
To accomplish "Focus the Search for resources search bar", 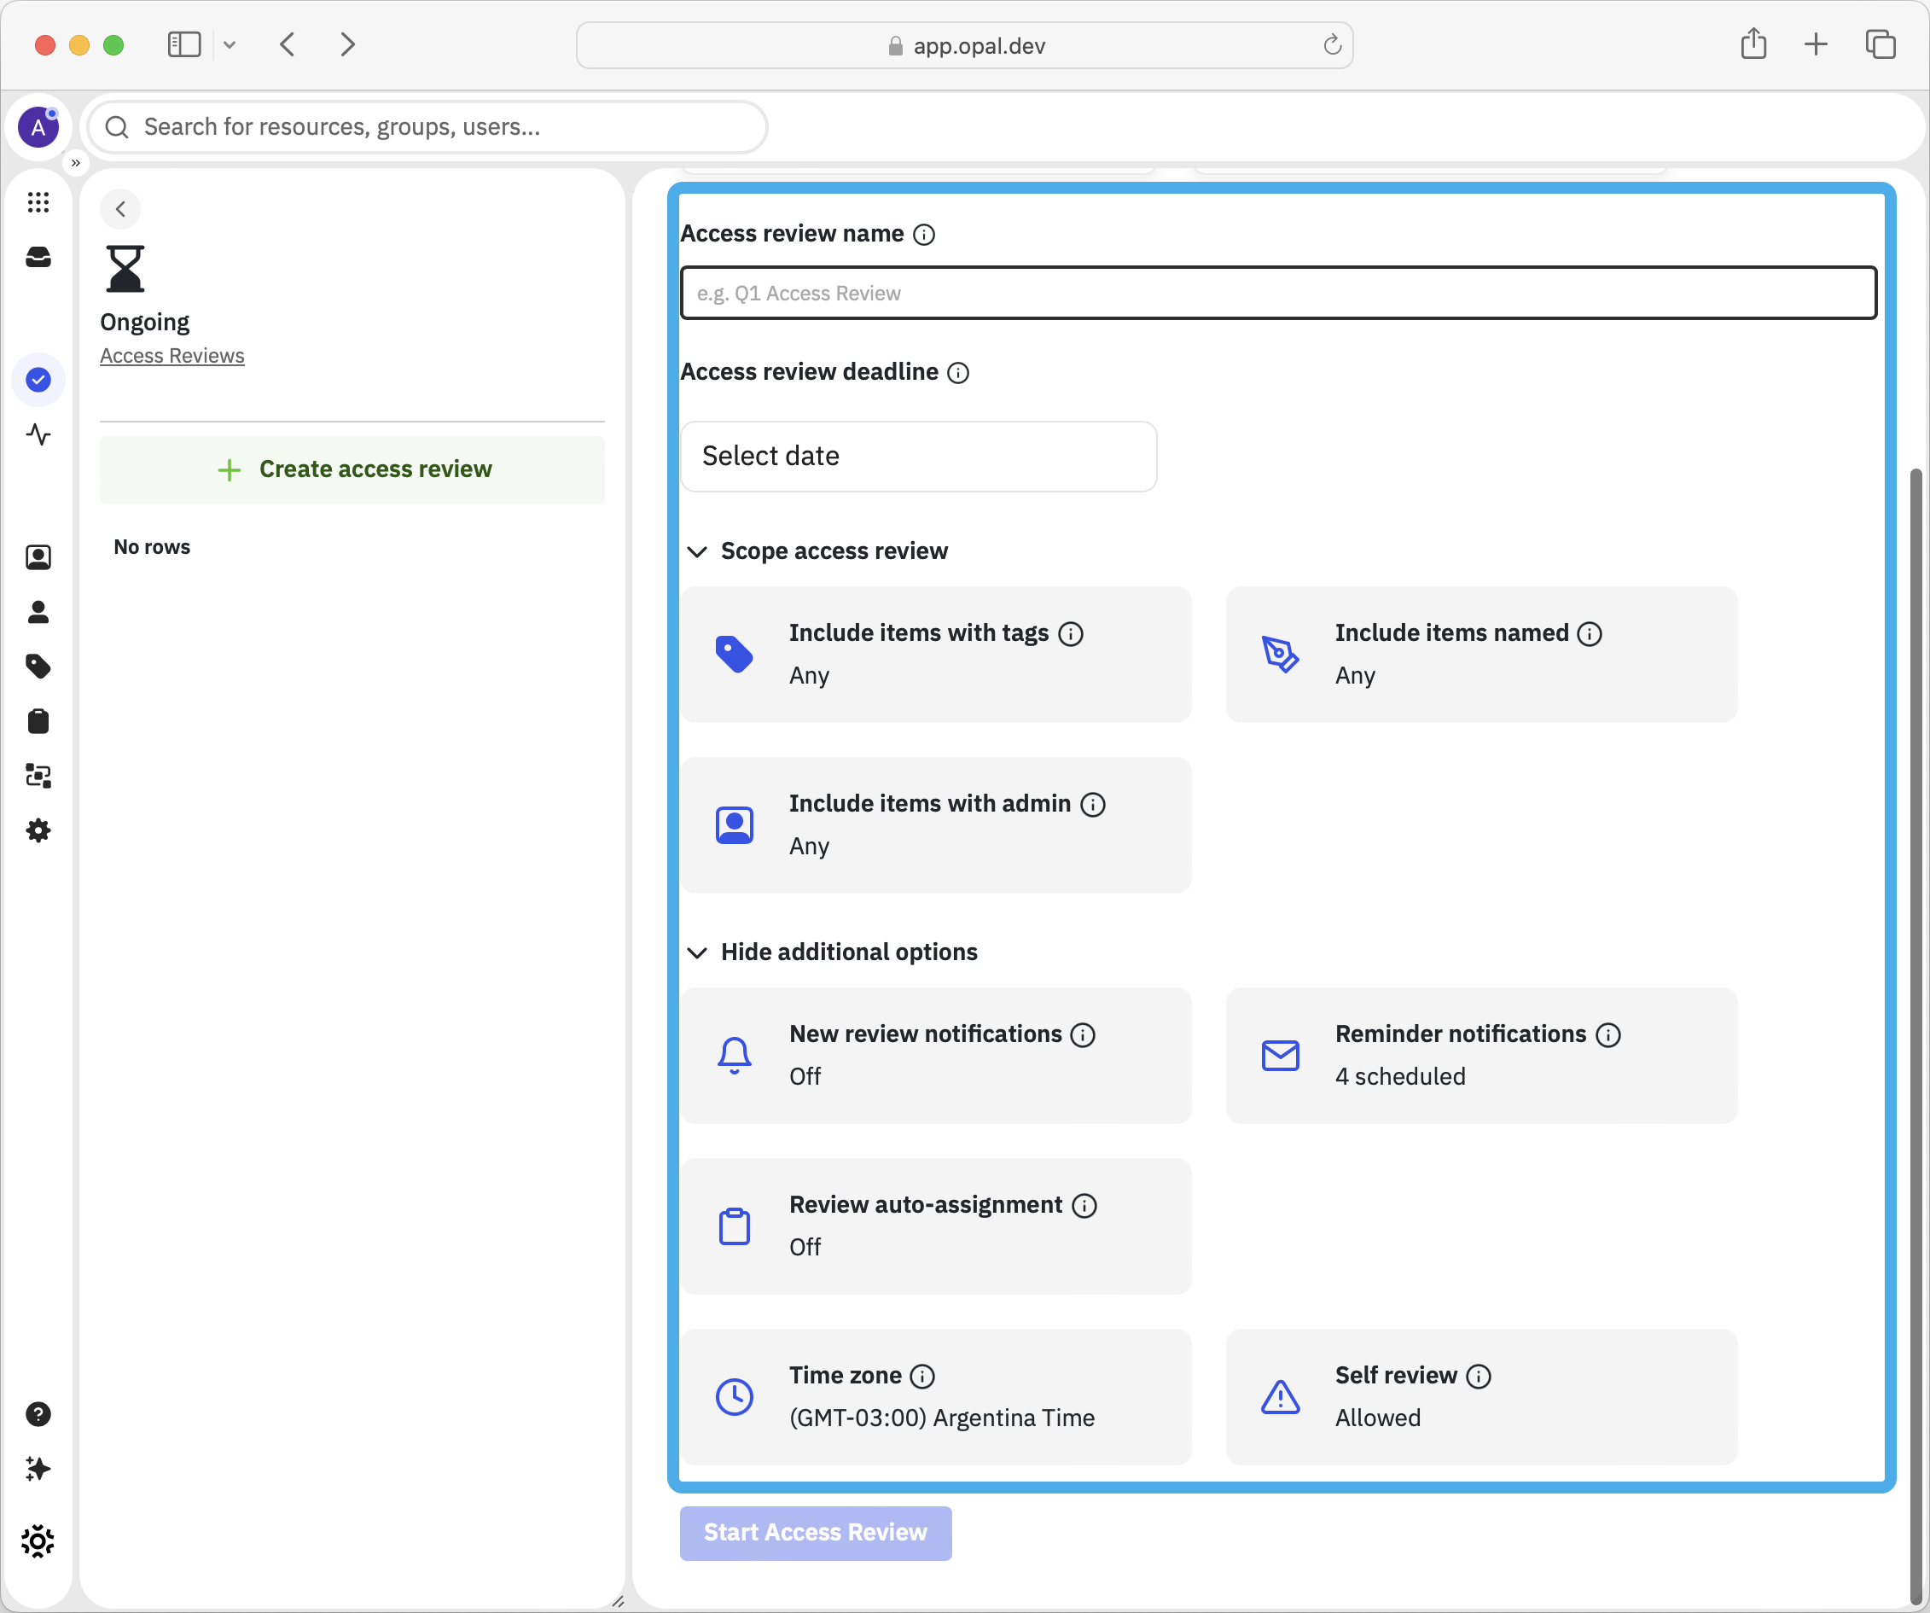I will 427,127.
